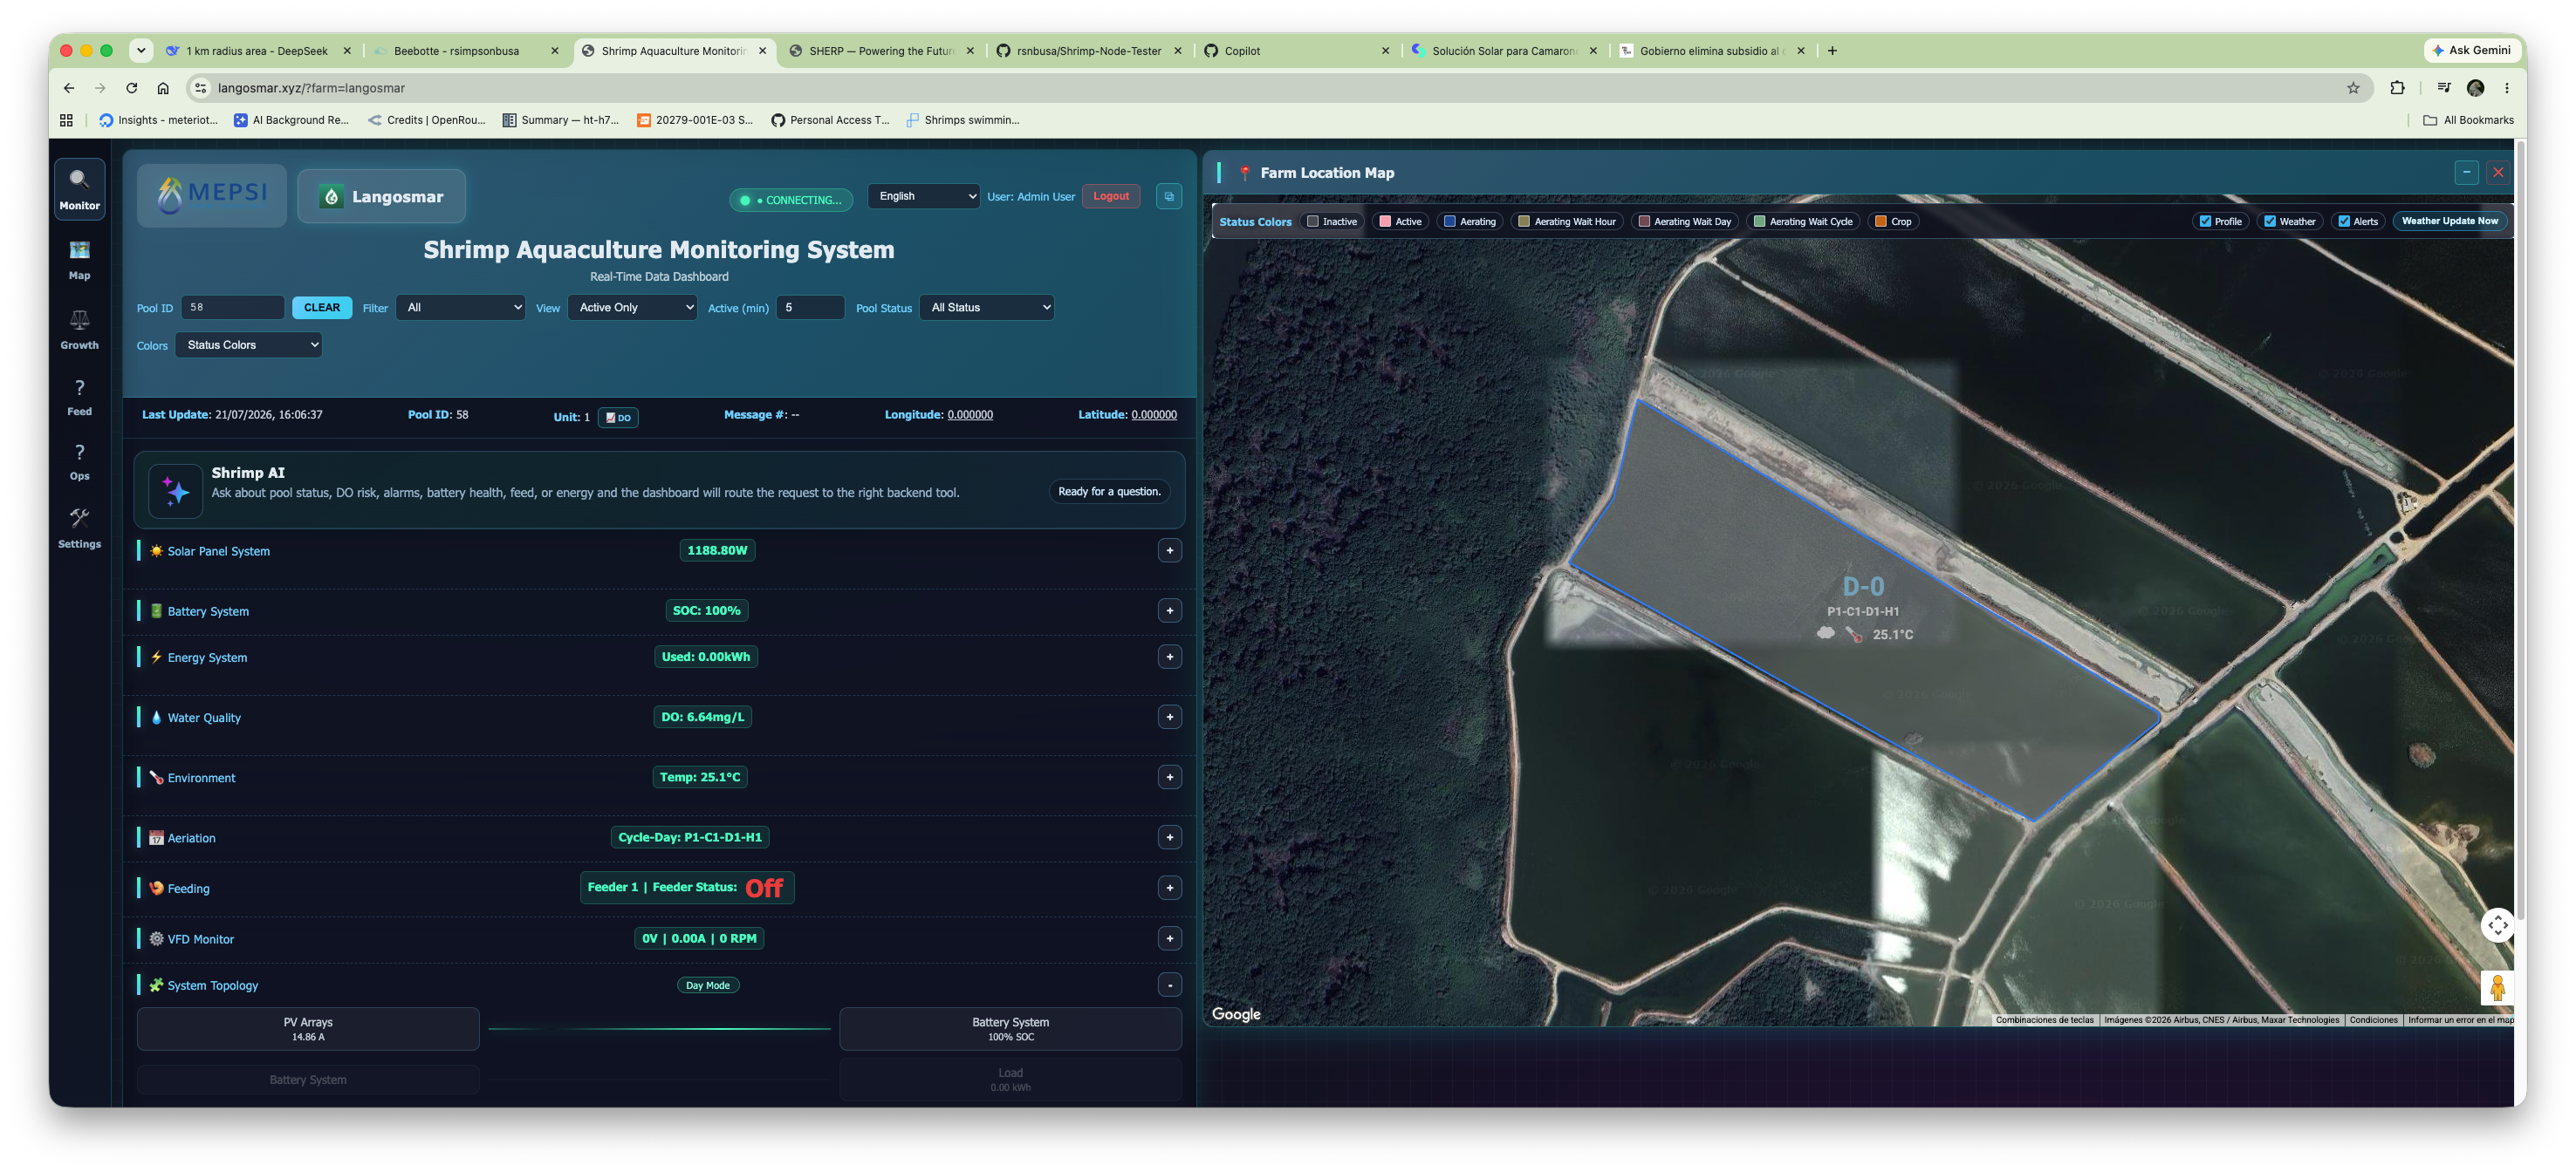Viewport: 2576px width, 1172px height.
Task: Click the Street View pegman icon
Action: [2497, 988]
